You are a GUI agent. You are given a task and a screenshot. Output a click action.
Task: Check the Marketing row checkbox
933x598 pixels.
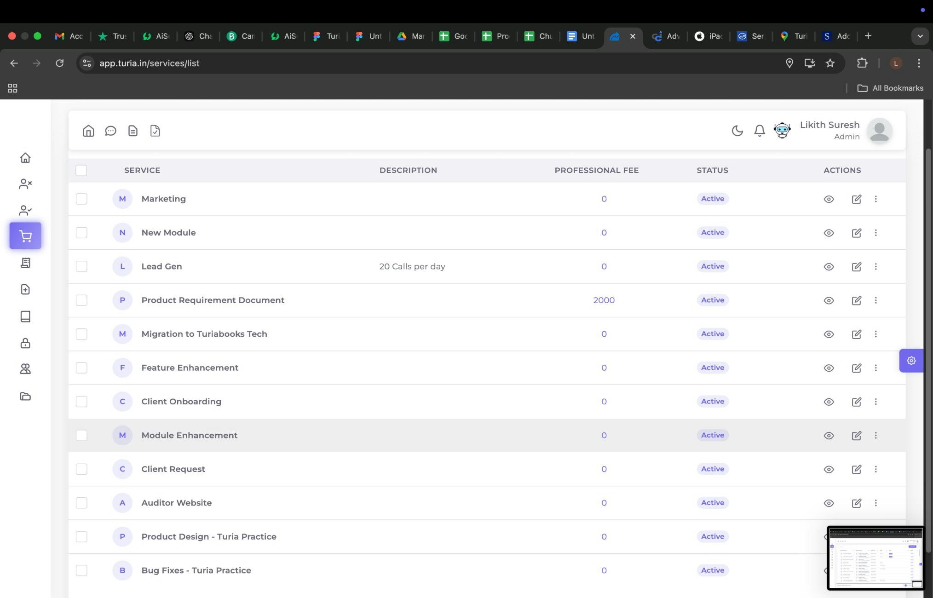click(x=81, y=199)
